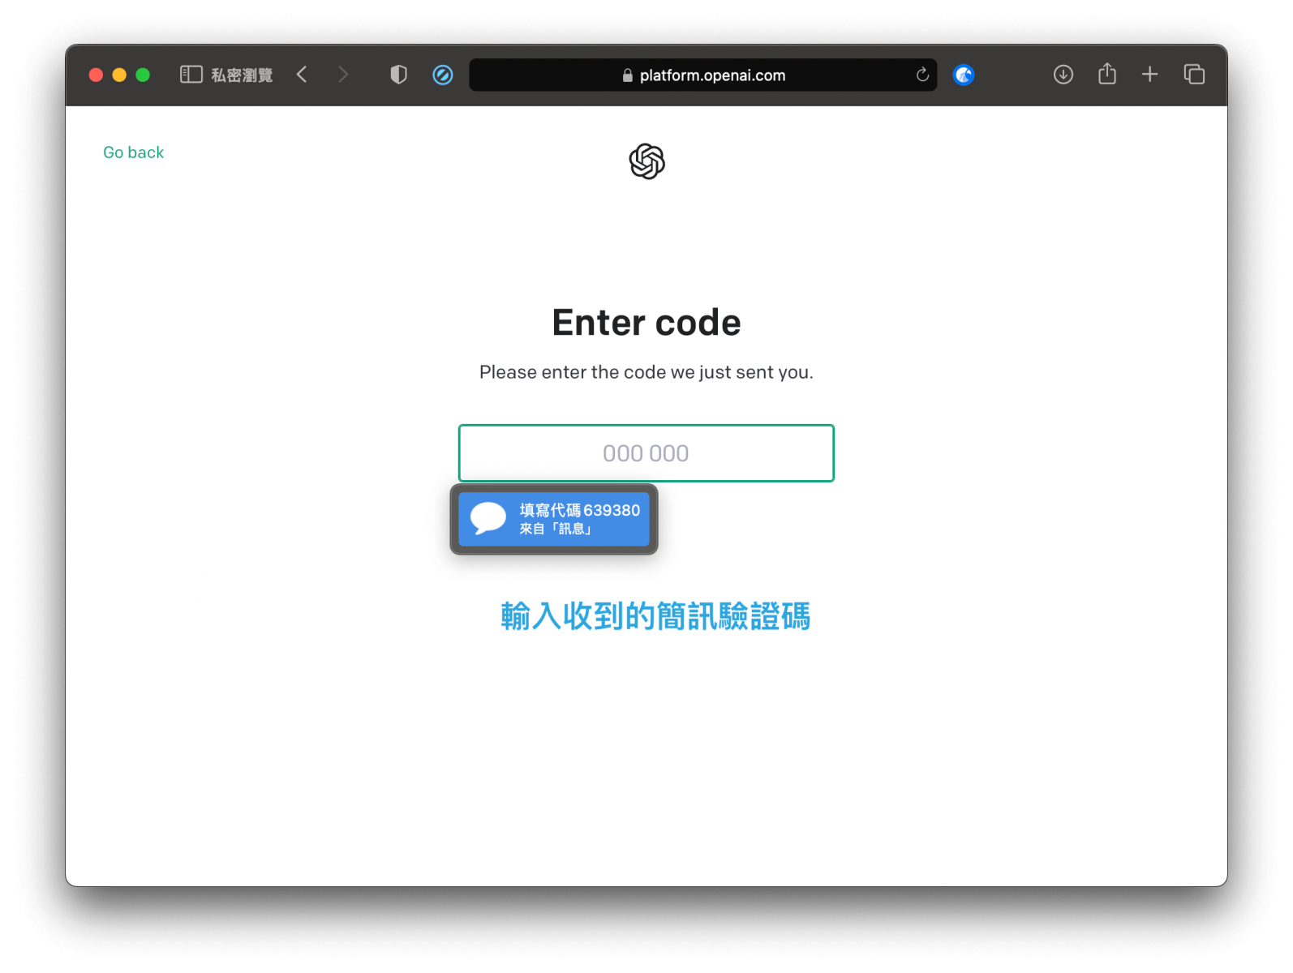Autofill code 639380 from Messages suggestion
The width and height of the screenshot is (1293, 973).
[x=554, y=519]
